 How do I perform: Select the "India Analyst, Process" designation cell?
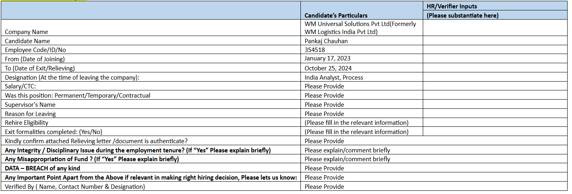pyautogui.click(x=334, y=77)
